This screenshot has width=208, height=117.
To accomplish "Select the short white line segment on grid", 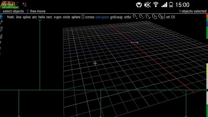I will (x=135, y=43).
